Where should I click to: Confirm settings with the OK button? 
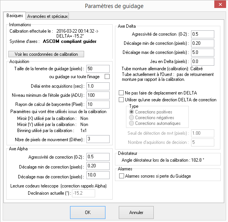coord(88,213)
